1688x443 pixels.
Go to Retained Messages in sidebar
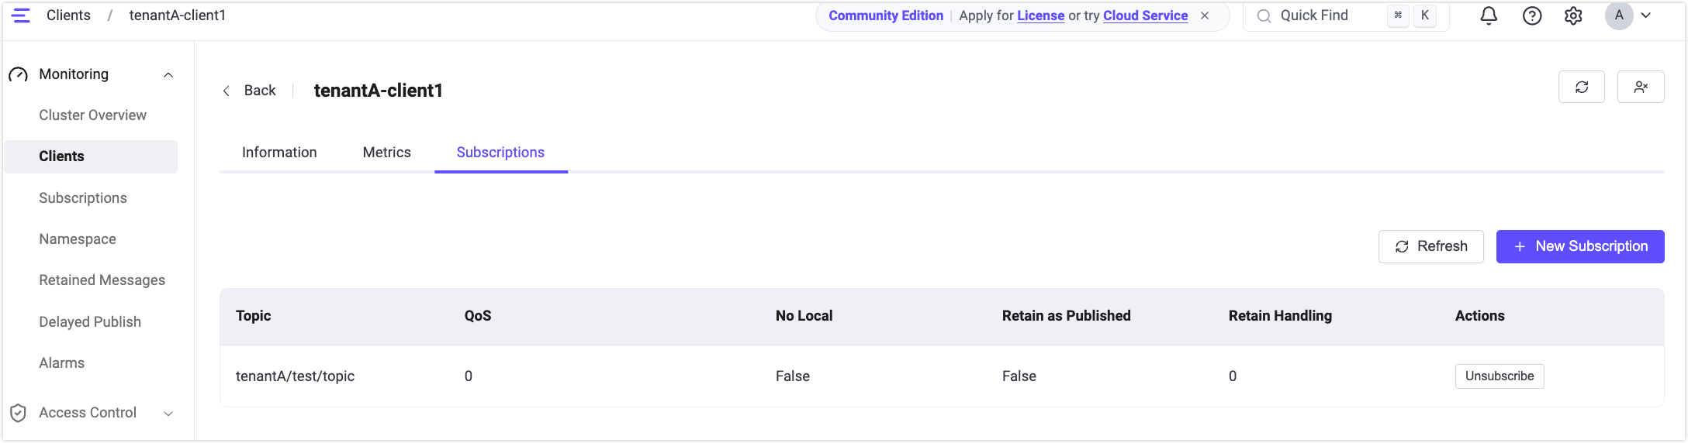tap(102, 280)
